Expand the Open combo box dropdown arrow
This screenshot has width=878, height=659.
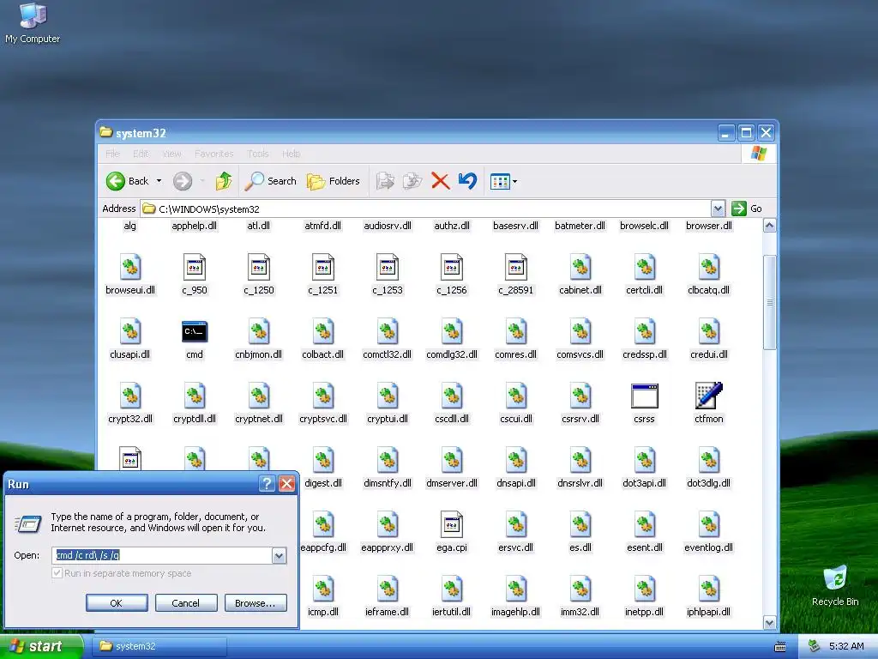[279, 555]
